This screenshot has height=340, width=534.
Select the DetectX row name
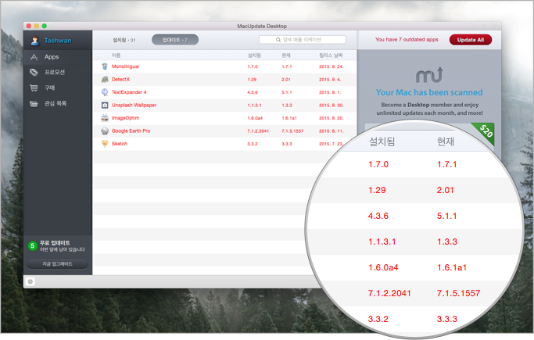120,79
